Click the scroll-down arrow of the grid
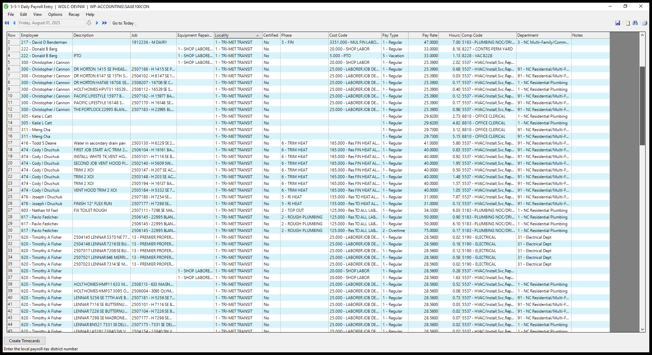 pos(642,329)
